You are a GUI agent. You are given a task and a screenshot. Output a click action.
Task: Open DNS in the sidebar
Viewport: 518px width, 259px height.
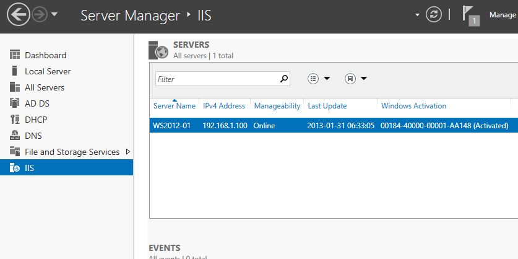(x=33, y=136)
